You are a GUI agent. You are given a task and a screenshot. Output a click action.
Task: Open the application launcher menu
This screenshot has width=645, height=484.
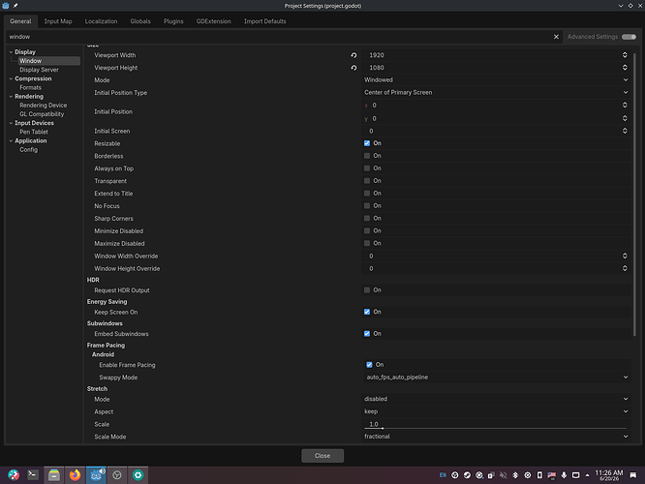pyautogui.click(x=14, y=475)
